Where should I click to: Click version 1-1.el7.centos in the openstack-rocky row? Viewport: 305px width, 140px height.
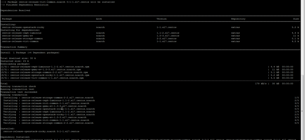click(167, 27)
